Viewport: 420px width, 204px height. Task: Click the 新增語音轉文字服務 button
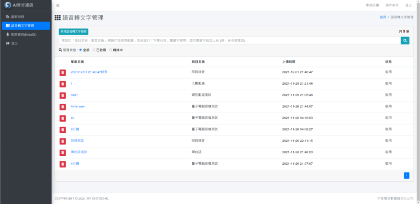(x=73, y=31)
